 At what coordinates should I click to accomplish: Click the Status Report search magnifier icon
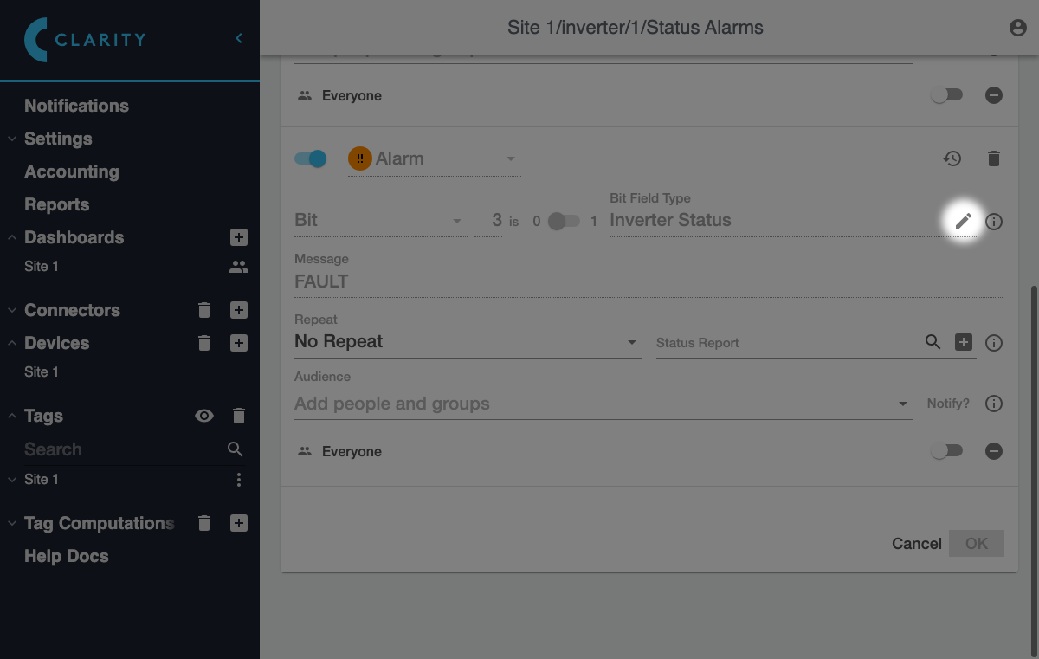933,342
